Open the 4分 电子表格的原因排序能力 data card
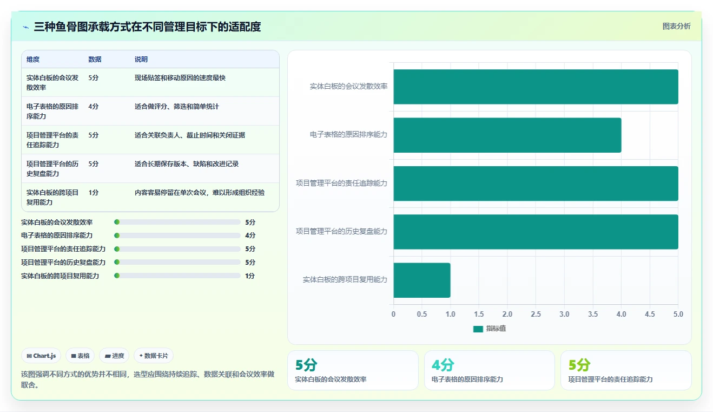The width and height of the screenshot is (713, 412). coord(490,370)
